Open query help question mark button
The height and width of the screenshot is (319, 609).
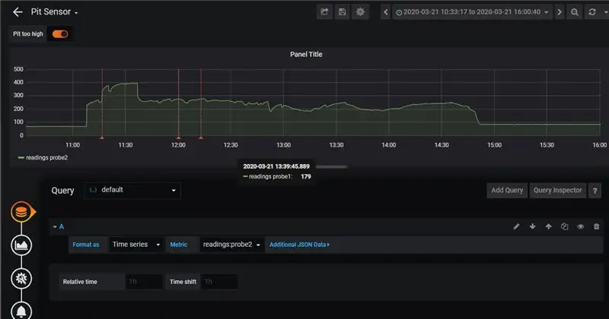click(x=595, y=191)
